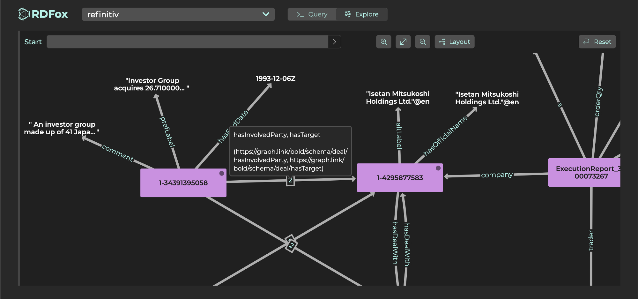Click the "Investor Group acquires" label literal
The width and height of the screenshot is (638, 299).
[152, 84]
